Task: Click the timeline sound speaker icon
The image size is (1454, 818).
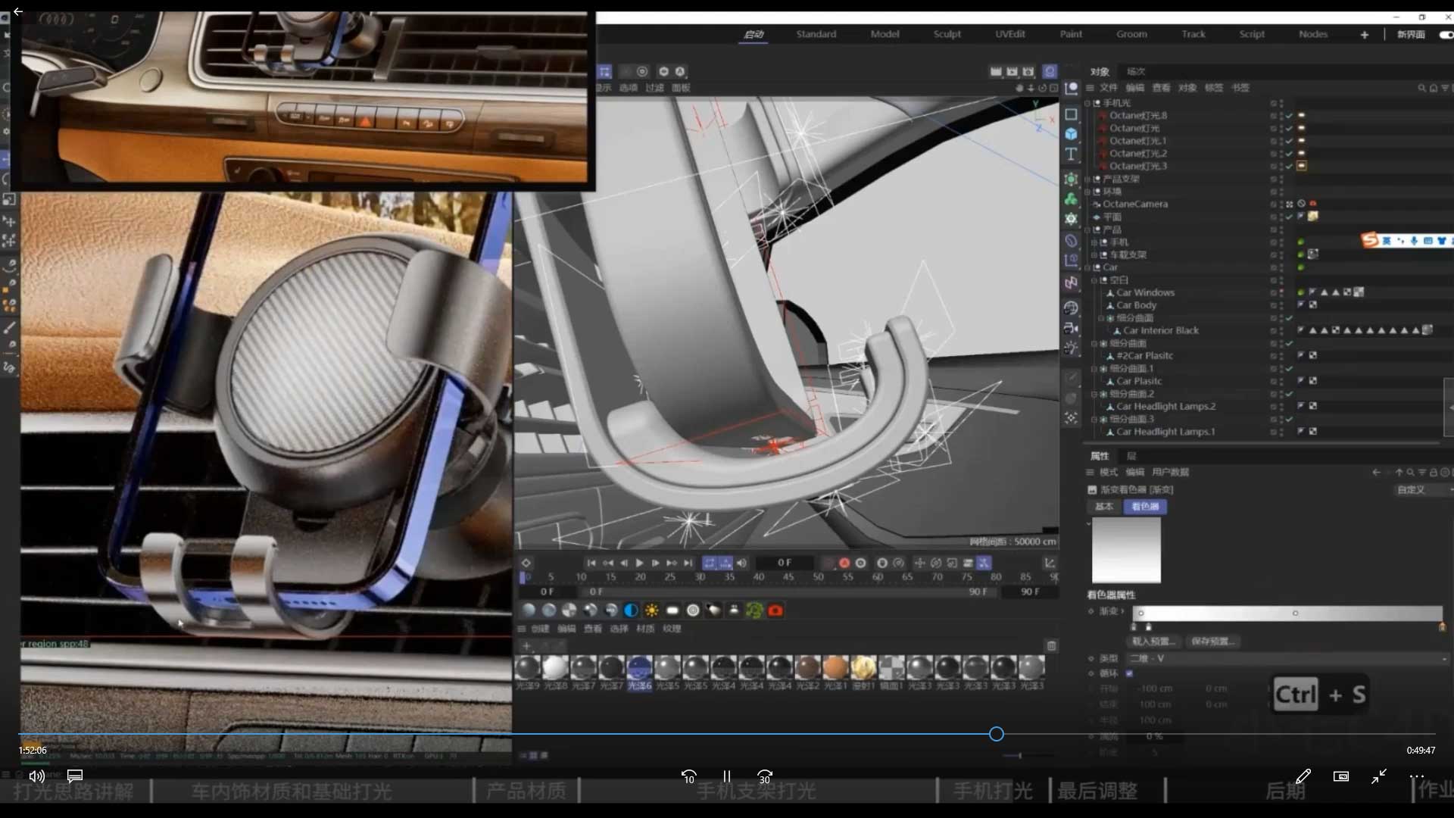Action: click(x=742, y=563)
